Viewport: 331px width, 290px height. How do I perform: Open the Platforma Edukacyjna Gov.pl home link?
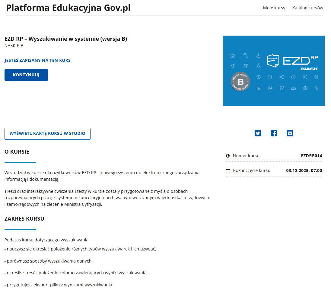[68, 8]
